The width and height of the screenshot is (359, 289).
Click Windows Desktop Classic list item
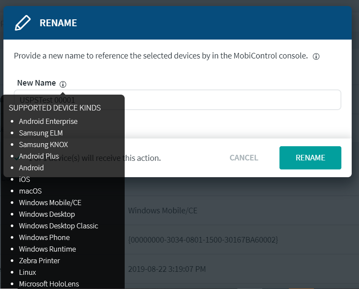[x=58, y=226]
